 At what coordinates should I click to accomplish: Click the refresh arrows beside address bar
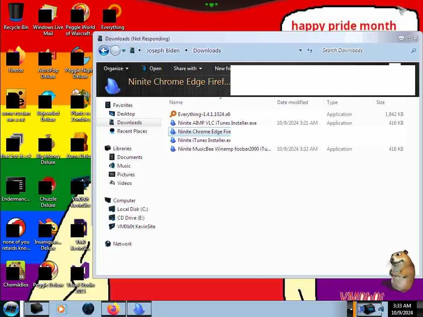coord(310,50)
